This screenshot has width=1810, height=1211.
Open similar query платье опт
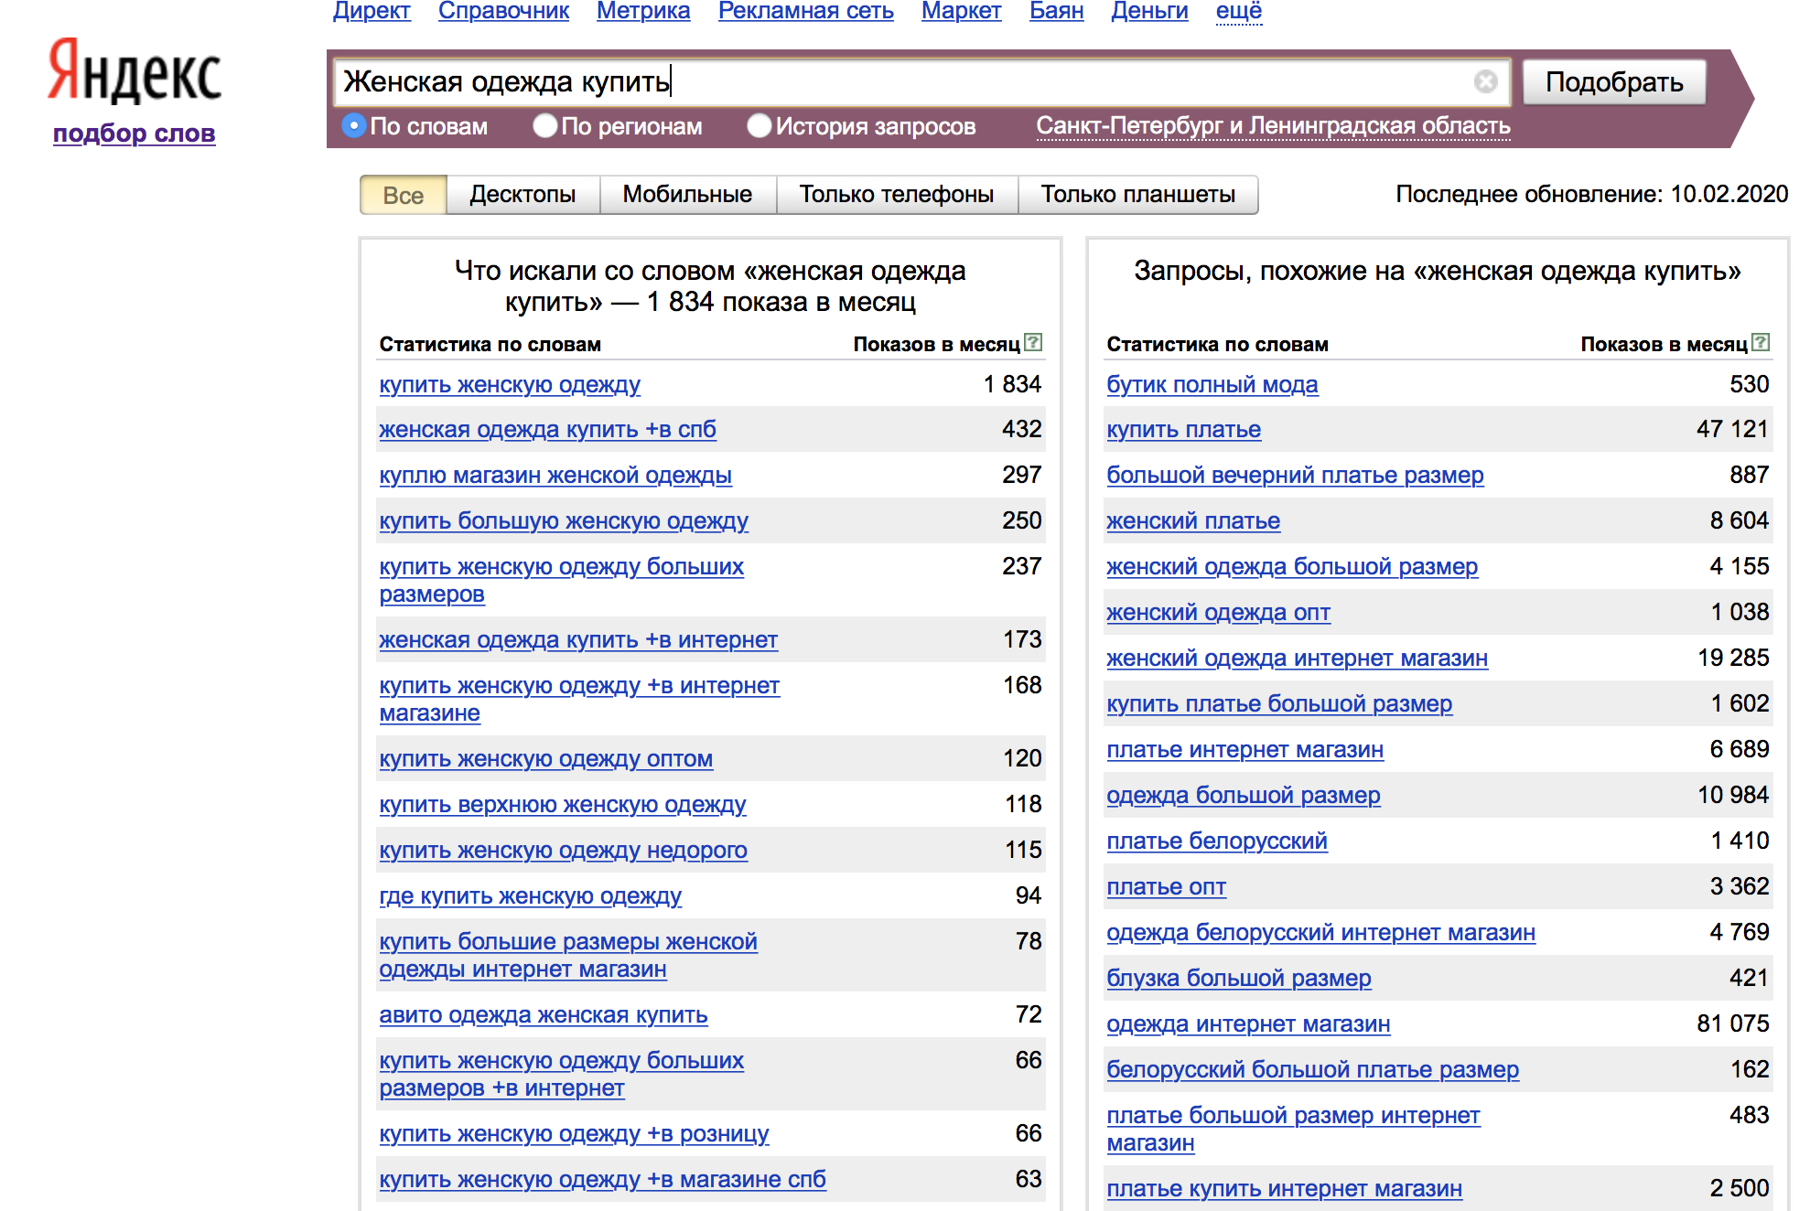tap(1167, 887)
